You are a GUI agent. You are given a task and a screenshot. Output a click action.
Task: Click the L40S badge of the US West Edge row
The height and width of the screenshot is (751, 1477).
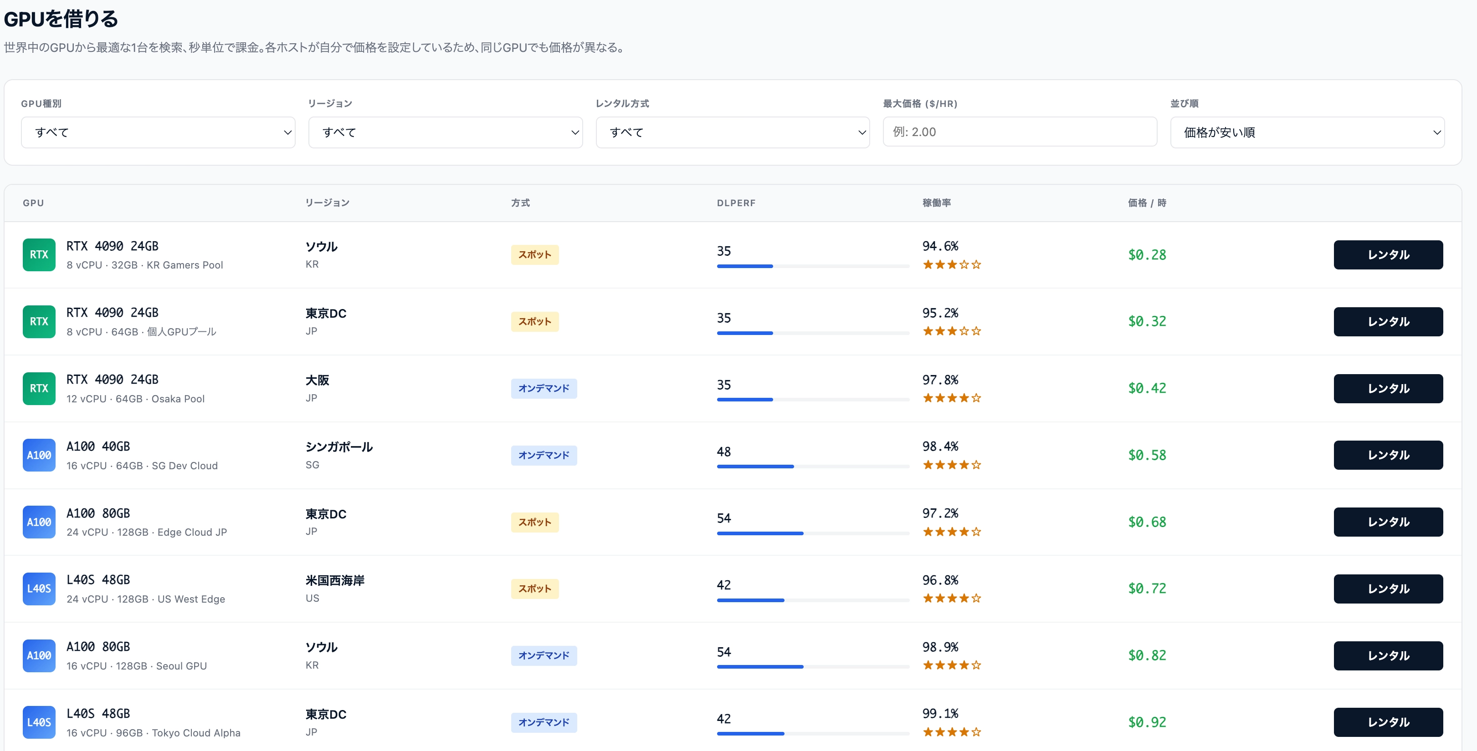39,589
